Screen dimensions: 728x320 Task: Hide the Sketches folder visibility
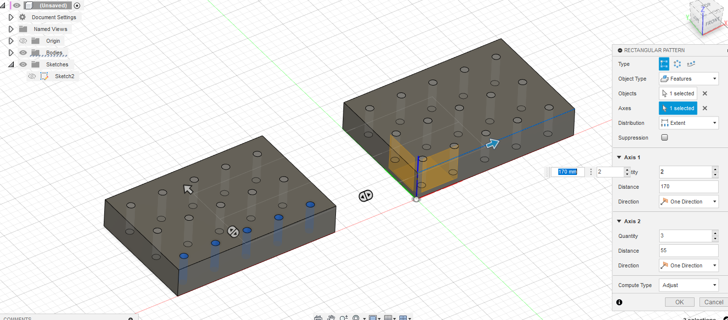pyautogui.click(x=23, y=64)
